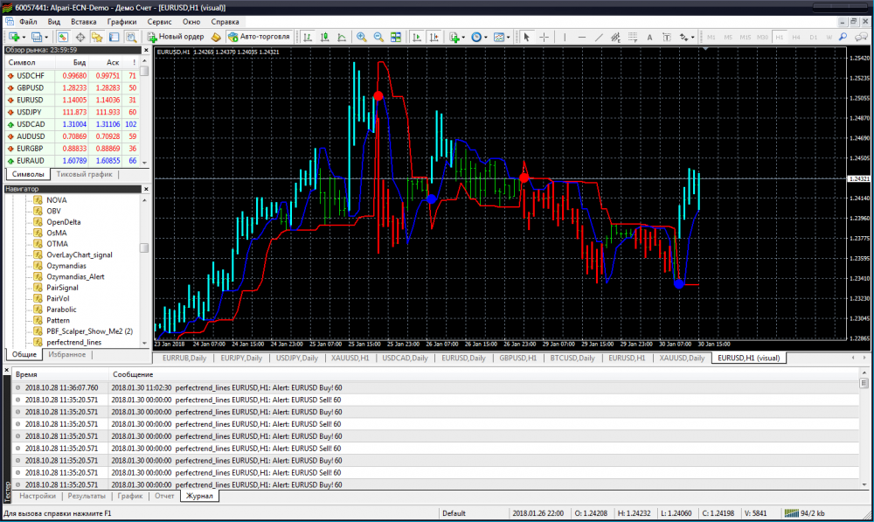The height and width of the screenshot is (522, 874).
Task: Select the horizontal line drawing tool
Action: coord(582,37)
